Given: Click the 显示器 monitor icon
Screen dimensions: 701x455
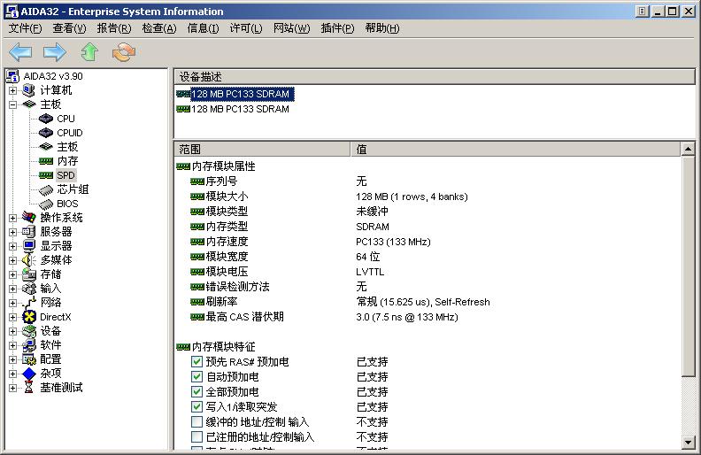Looking at the screenshot, I should [x=28, y=246].
